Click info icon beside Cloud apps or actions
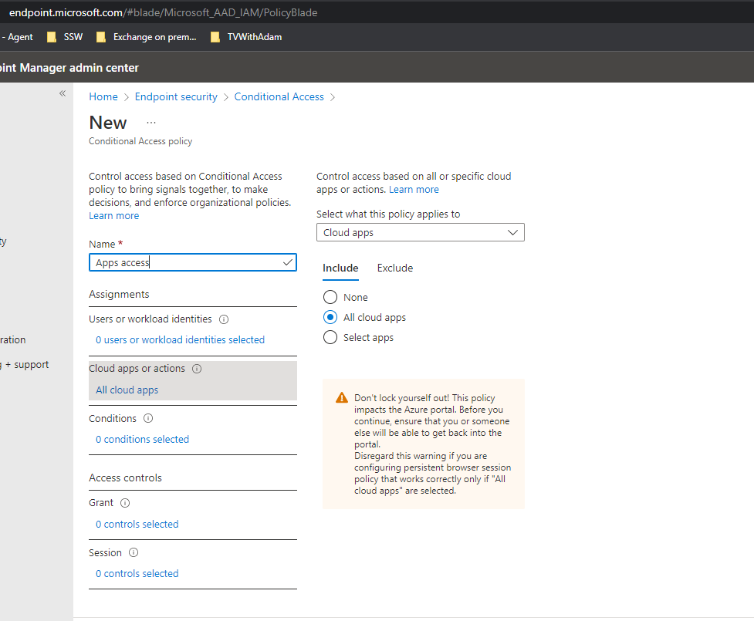The image size is (754, 621). click(197, 369)
